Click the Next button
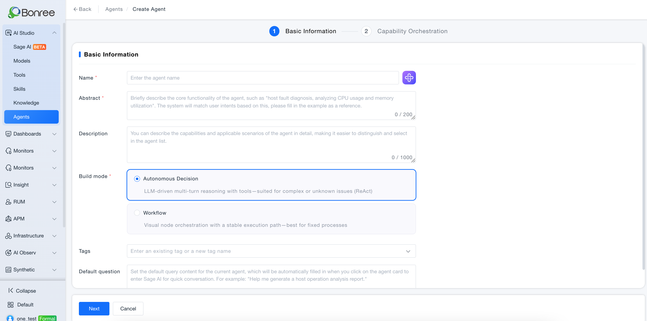 pos(94,309)
